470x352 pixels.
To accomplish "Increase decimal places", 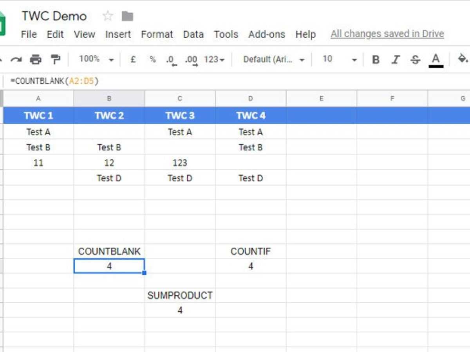I will tap(191, 60).
